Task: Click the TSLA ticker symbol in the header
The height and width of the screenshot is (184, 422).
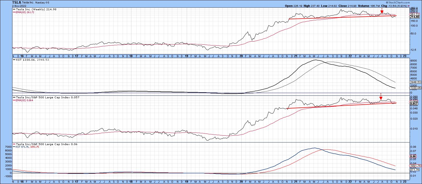Action: click(x=17, y=2)
